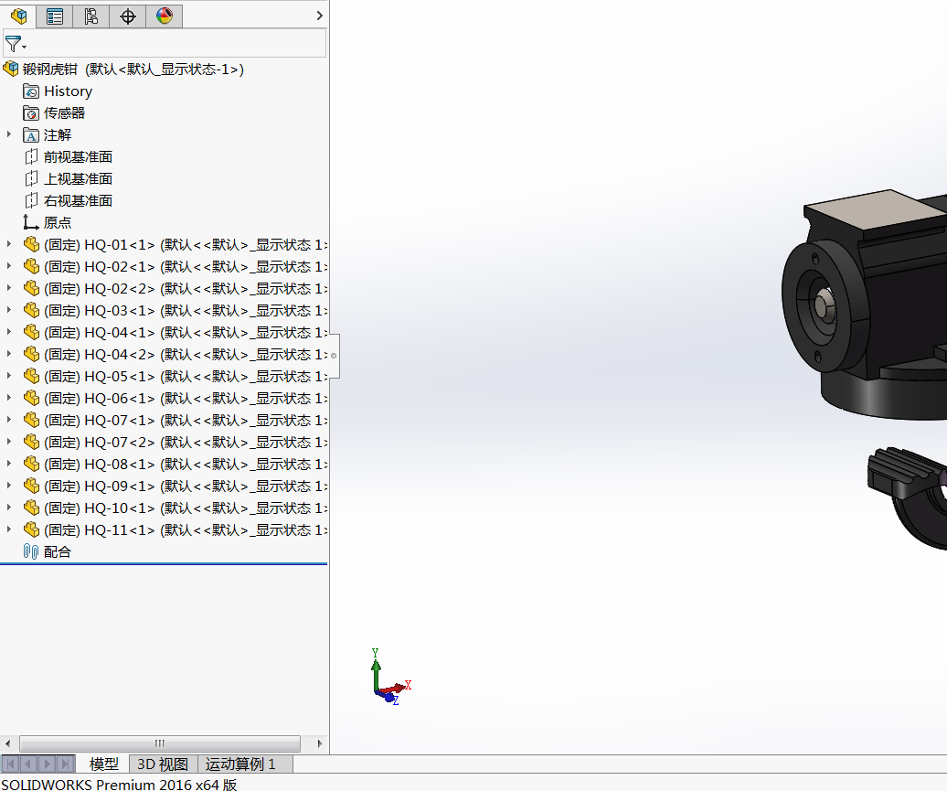Select the HQ-04<1> part icon

pos(31,332)
